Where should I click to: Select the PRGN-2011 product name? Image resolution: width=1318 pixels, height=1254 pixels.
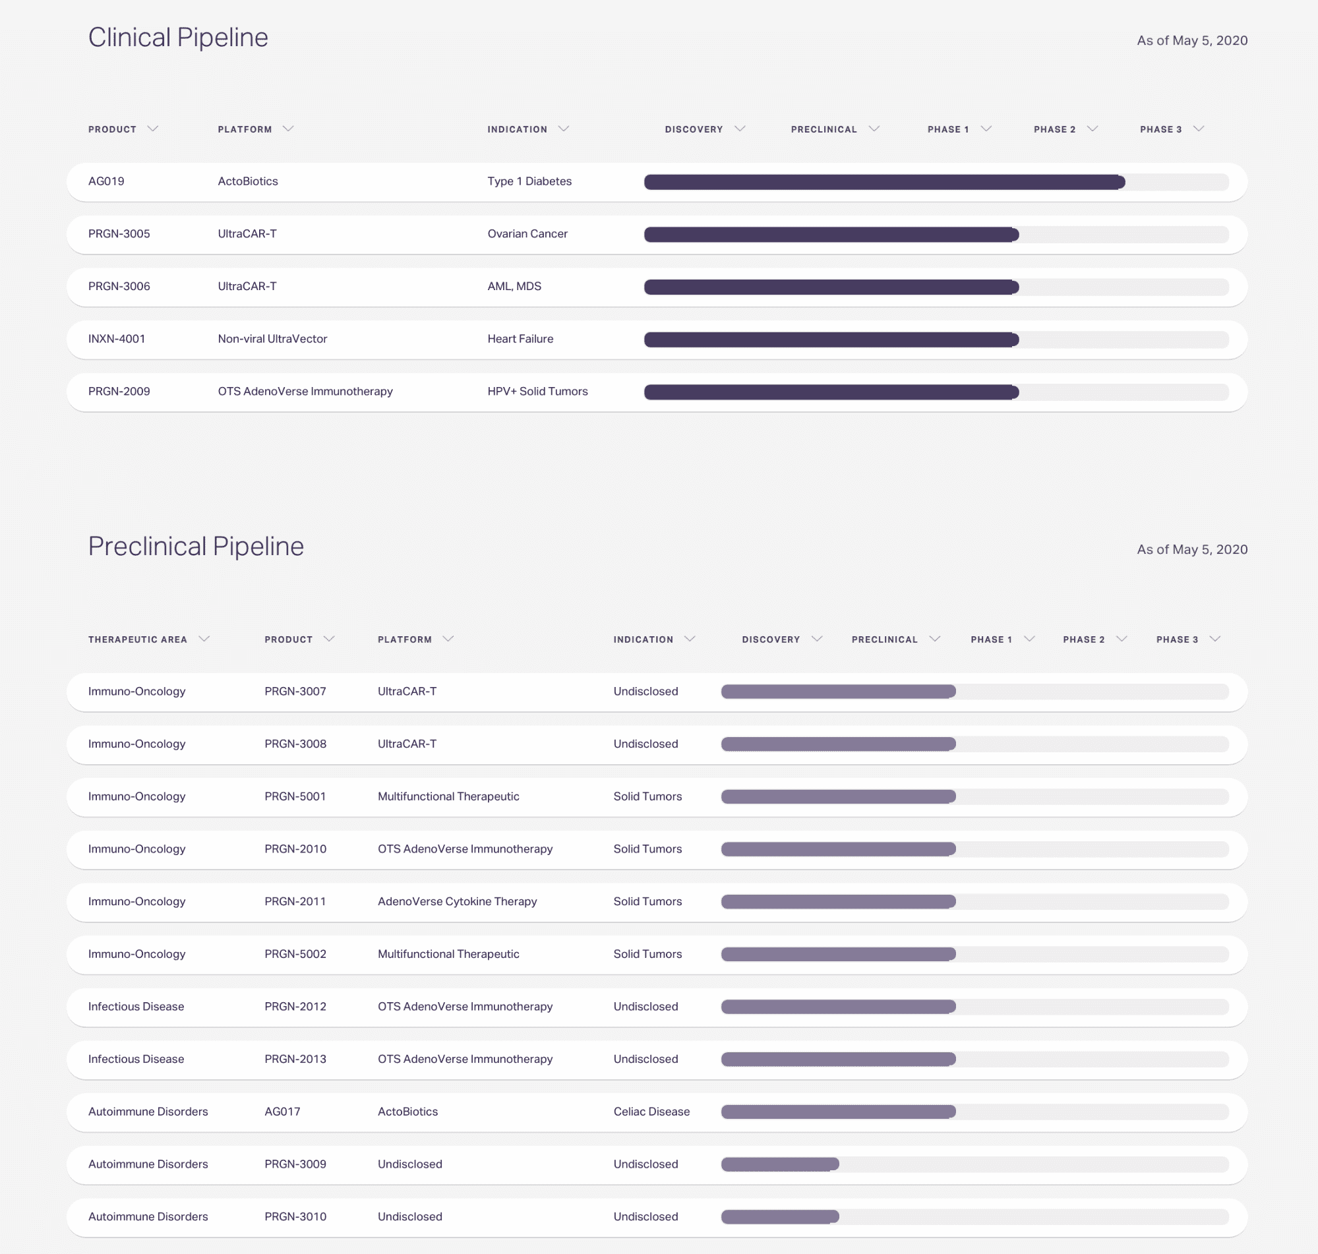point(295,902)
